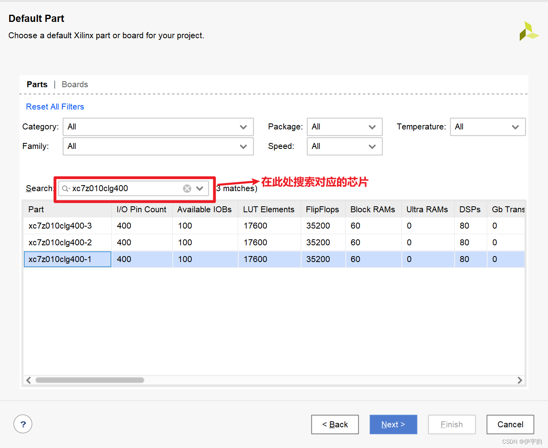Open the Family dropdown
548x448 pixels.
[158, 146]
